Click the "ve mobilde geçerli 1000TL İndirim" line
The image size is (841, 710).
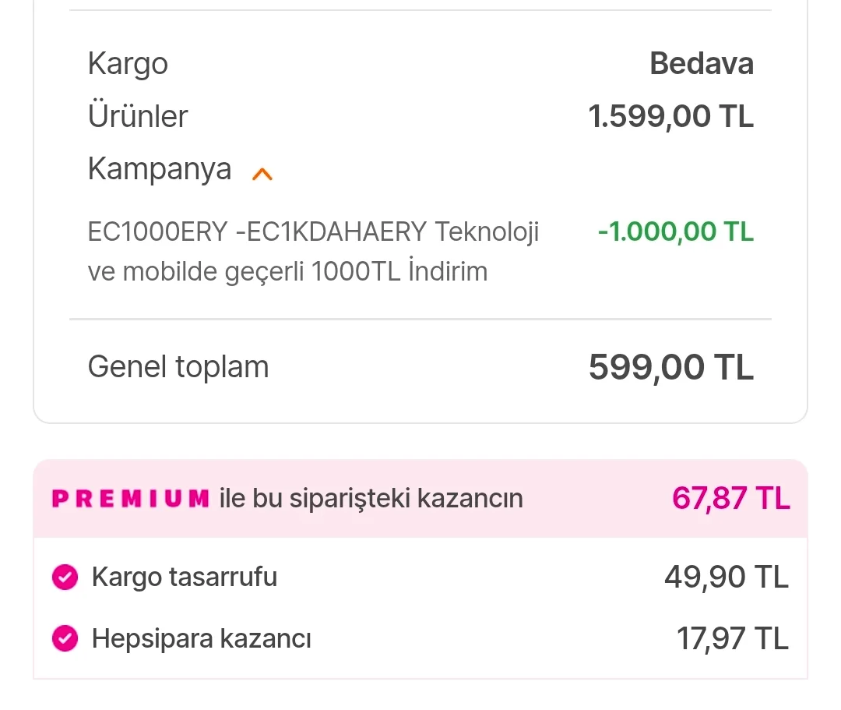click(287, 271)
